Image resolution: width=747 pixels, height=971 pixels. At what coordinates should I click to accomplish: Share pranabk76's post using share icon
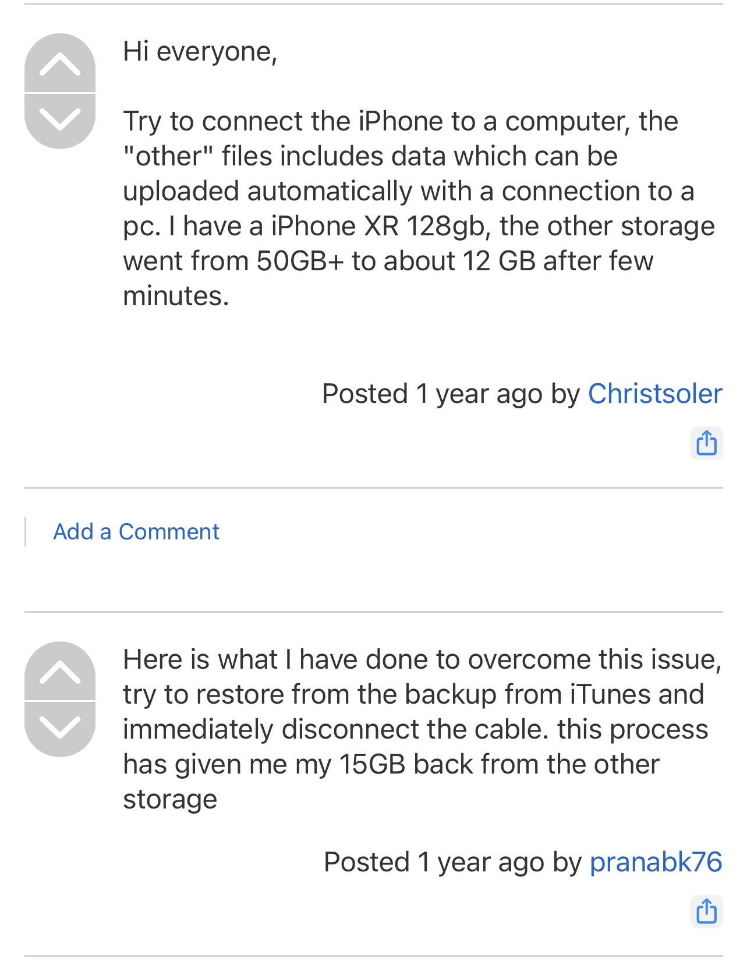[706, 912]
